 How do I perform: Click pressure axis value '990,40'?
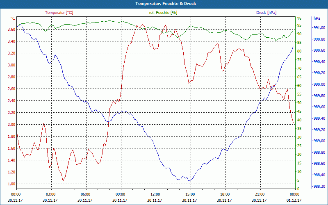pos(319,62)
